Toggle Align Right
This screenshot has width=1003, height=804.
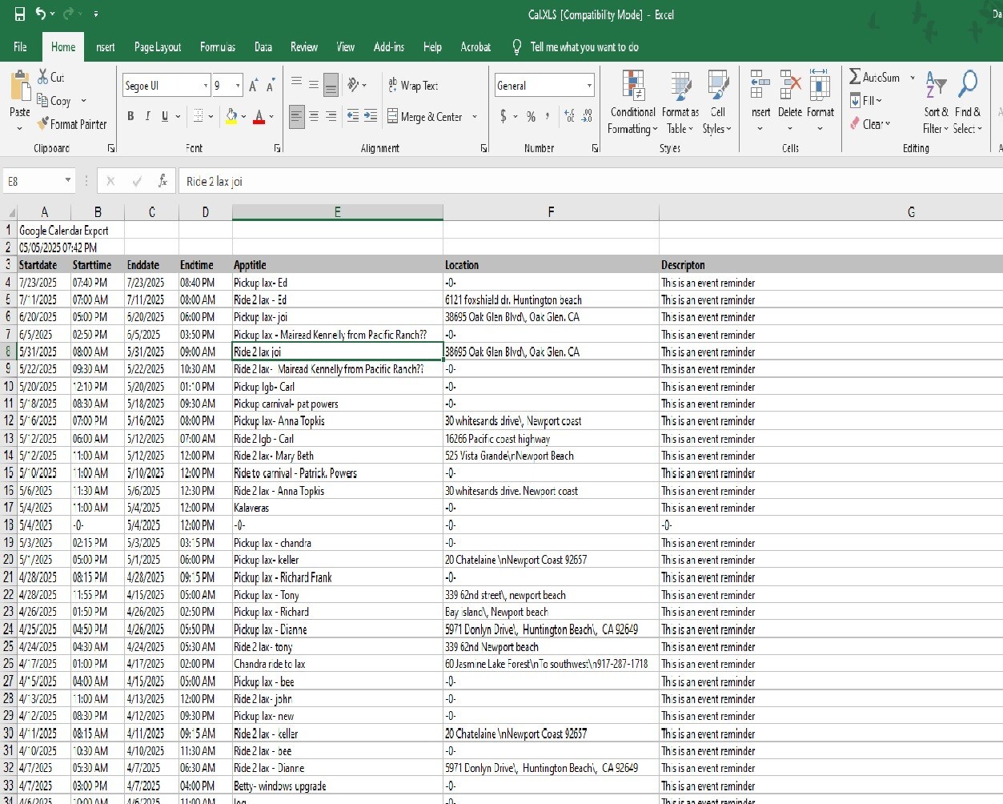[x=331, y=116]
